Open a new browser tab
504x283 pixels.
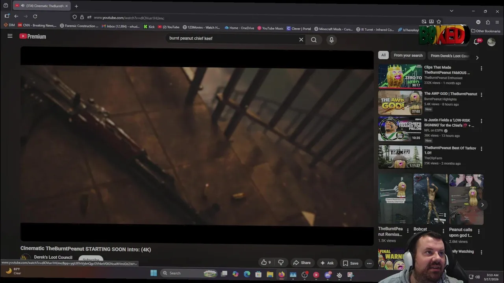click(76, 6)
